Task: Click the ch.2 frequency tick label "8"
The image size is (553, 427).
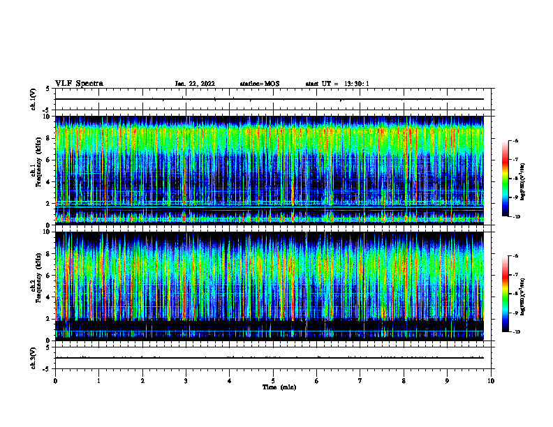Action: point(48,254)
